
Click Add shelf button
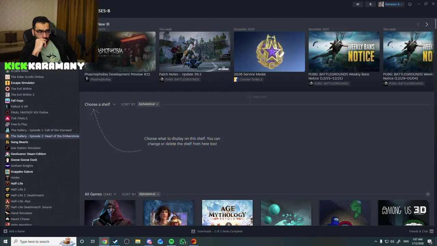point(257,97)
